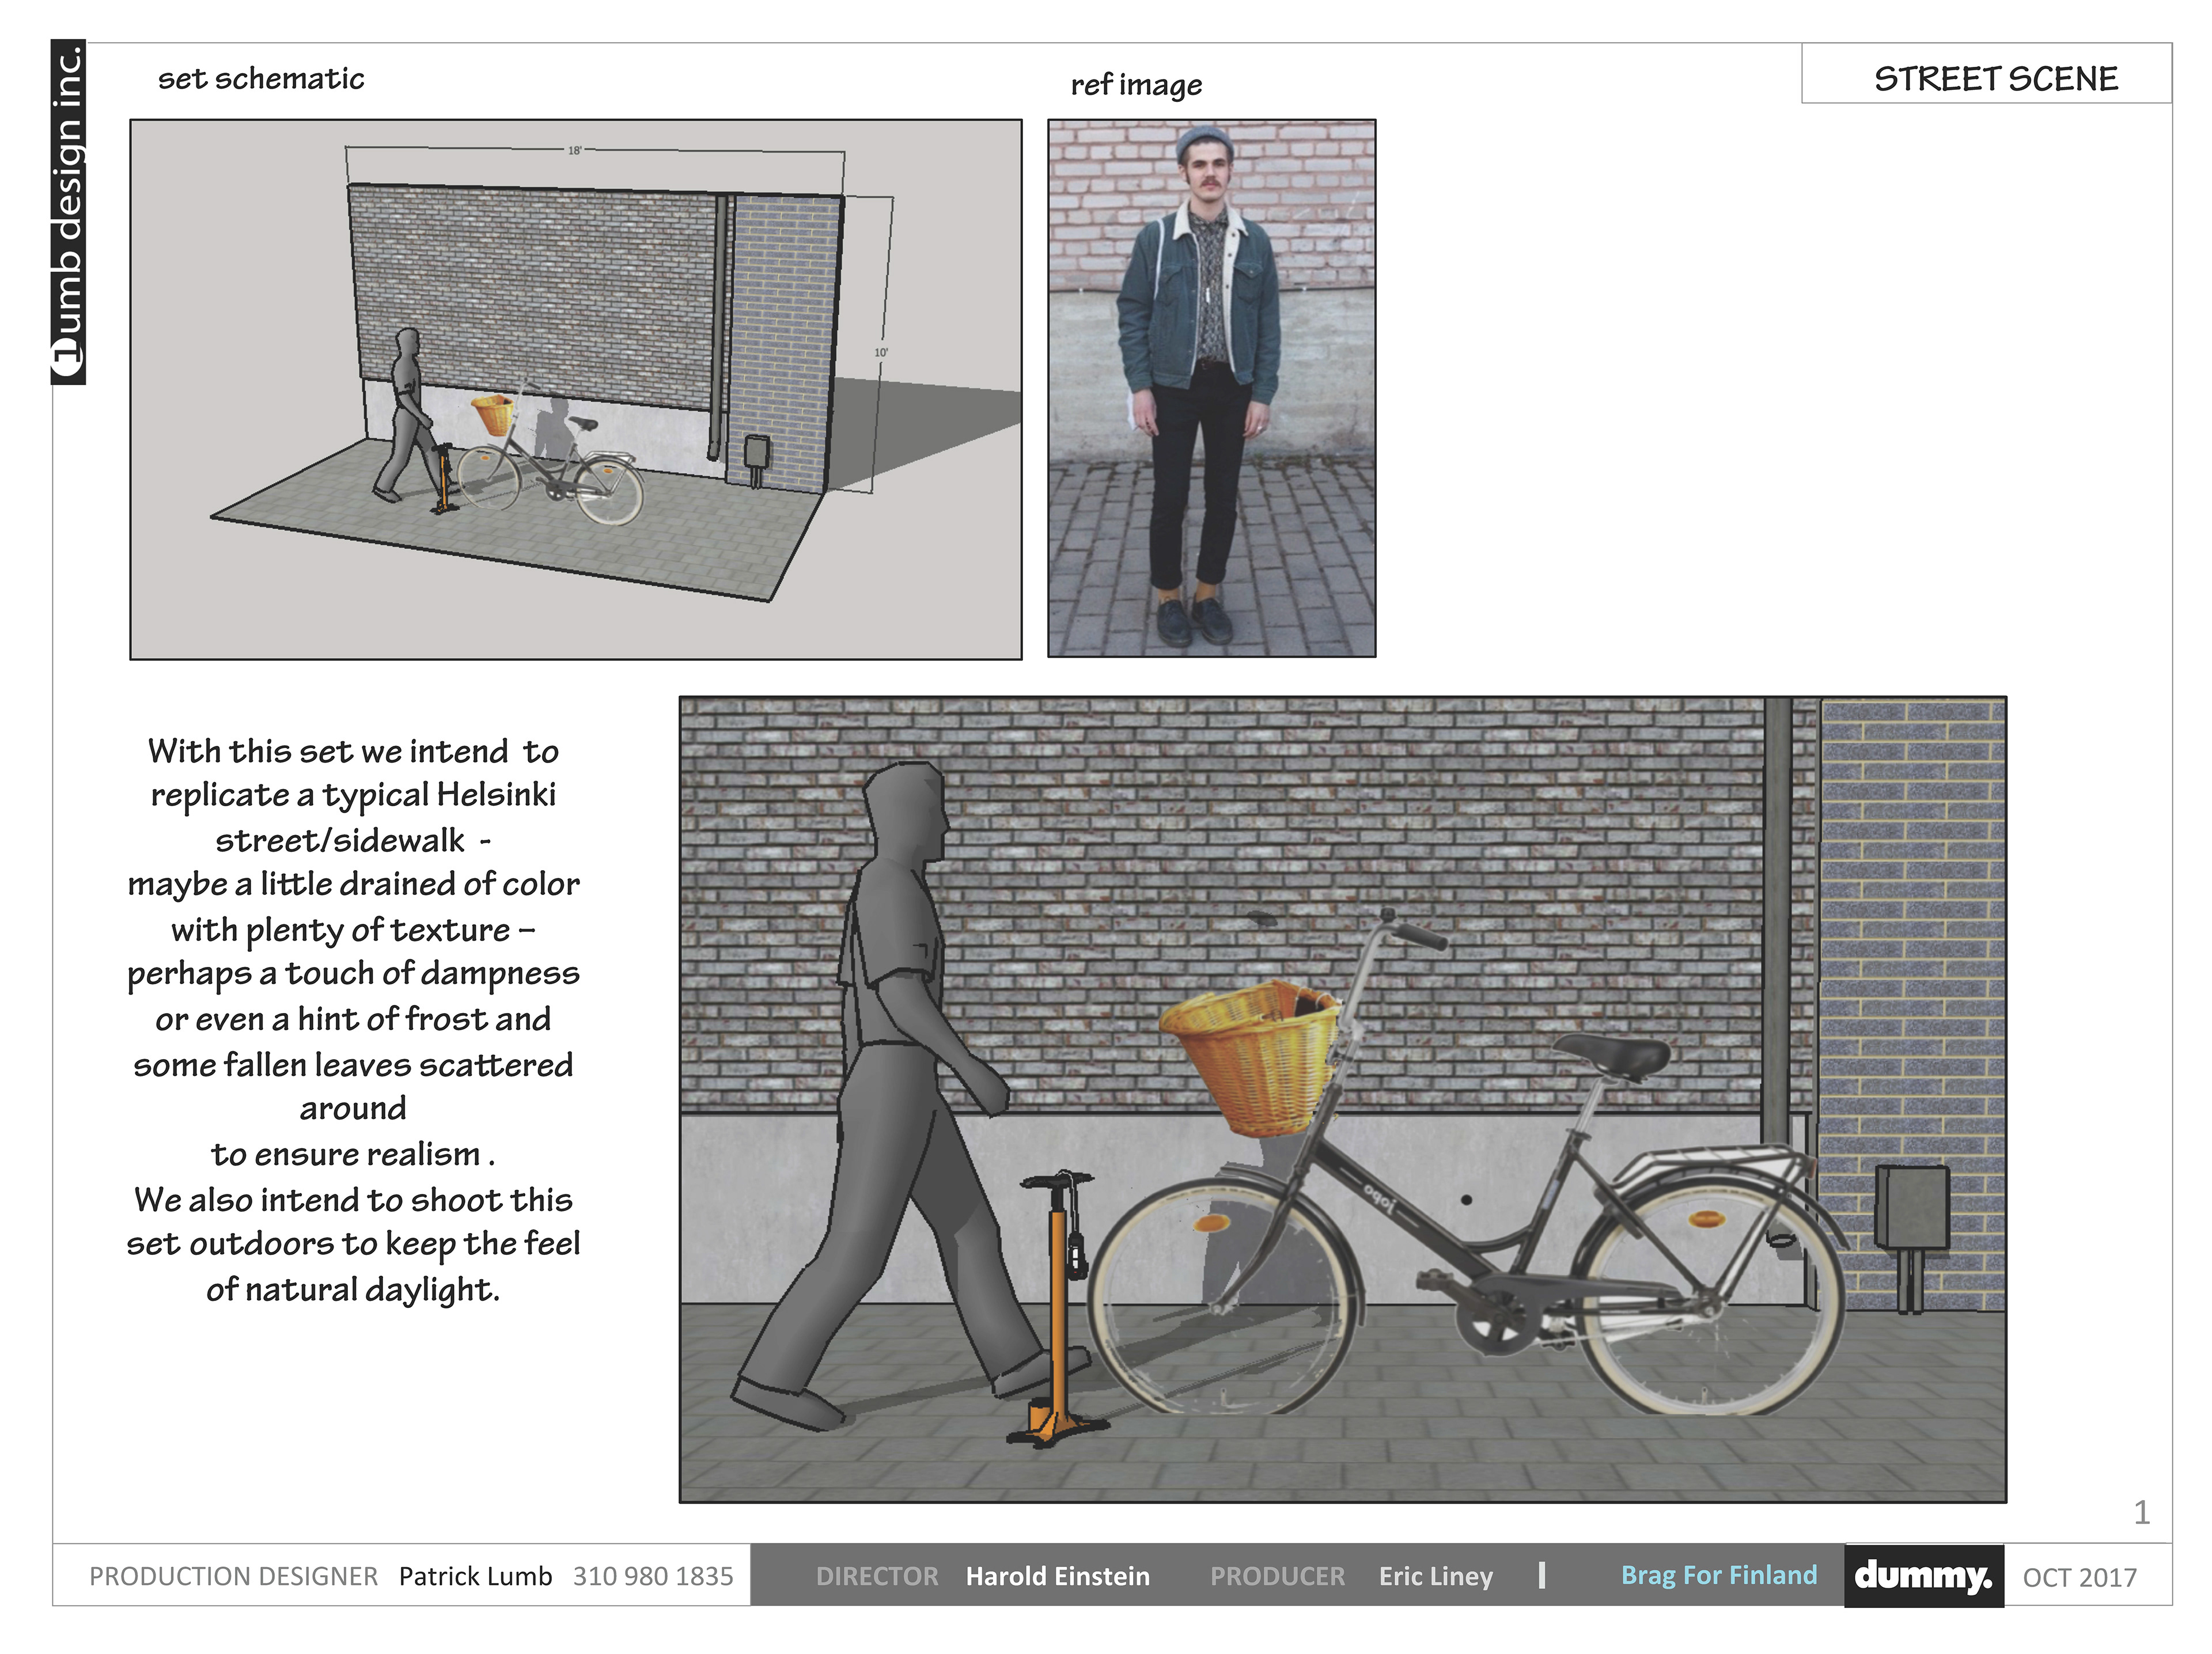The width and height of the screenshot is (2212, 1654).
Task: Click the Patrick Lumb name in the footer
Action: [x=475, y=1576]
